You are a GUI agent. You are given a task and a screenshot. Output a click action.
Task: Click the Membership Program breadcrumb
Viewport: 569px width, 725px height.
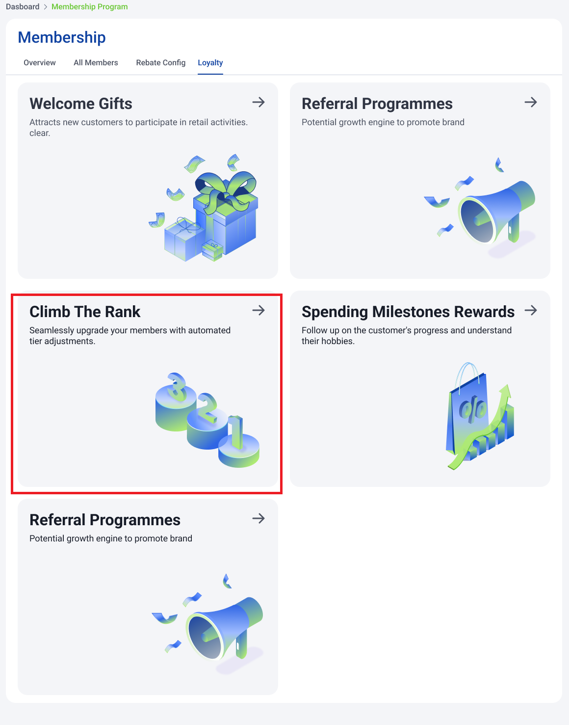click(x=90, y=6)
